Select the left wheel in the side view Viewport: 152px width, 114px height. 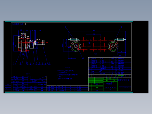[x=76, y=46]
